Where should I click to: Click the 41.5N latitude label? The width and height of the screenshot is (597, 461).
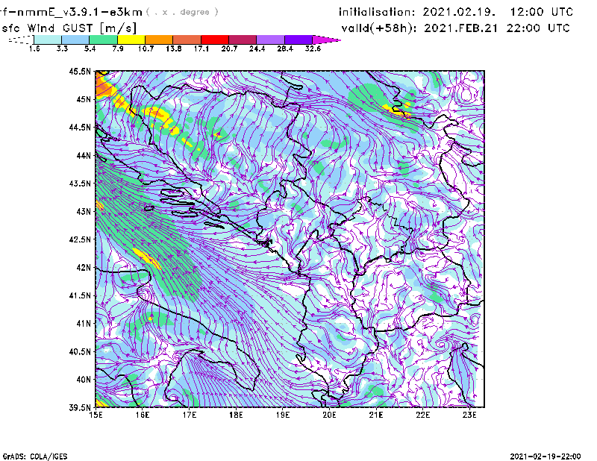(x=80, y=295)
